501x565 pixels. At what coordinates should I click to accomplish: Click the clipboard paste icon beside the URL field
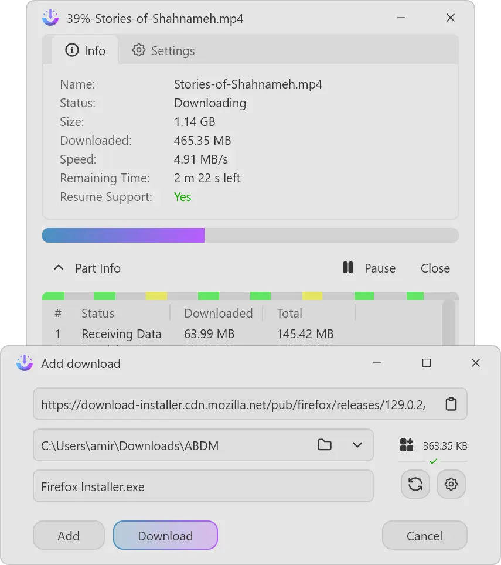coord(451,404)
